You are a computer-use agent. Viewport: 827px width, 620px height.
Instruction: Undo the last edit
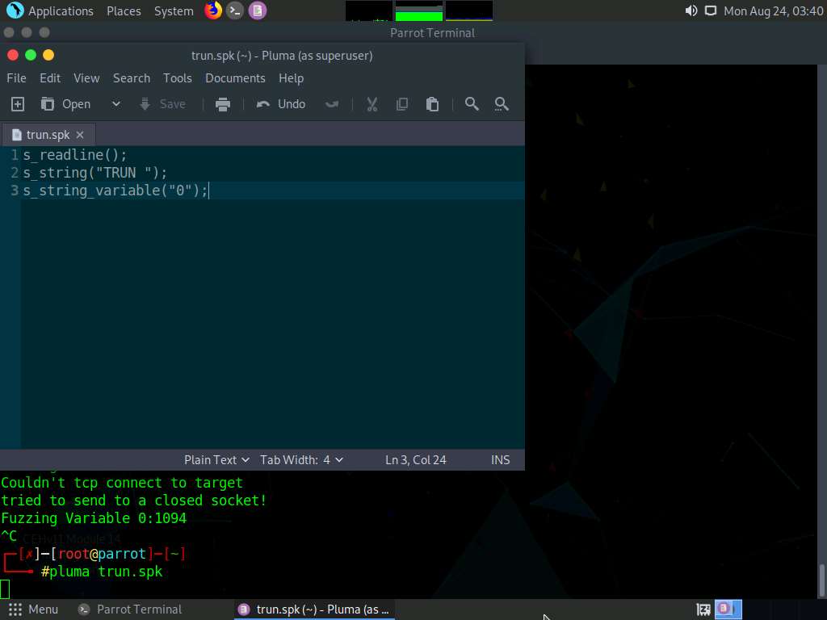click(x=280, y=104)
